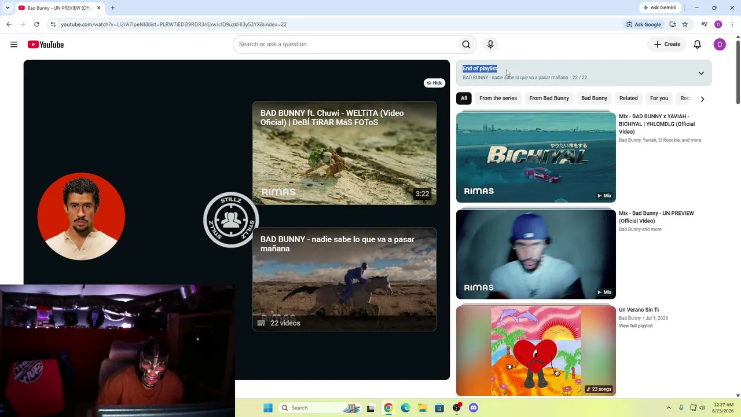Screen dimensions: 741x417
Task: Click the YouTube search input field
Action: coord(344,45)
